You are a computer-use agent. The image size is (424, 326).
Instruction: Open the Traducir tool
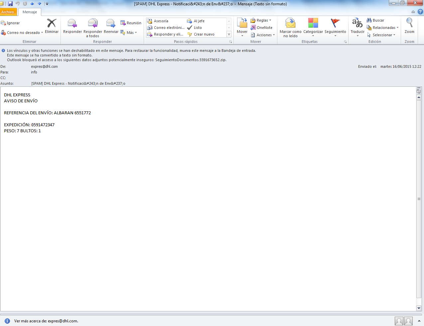pos(357,27)
